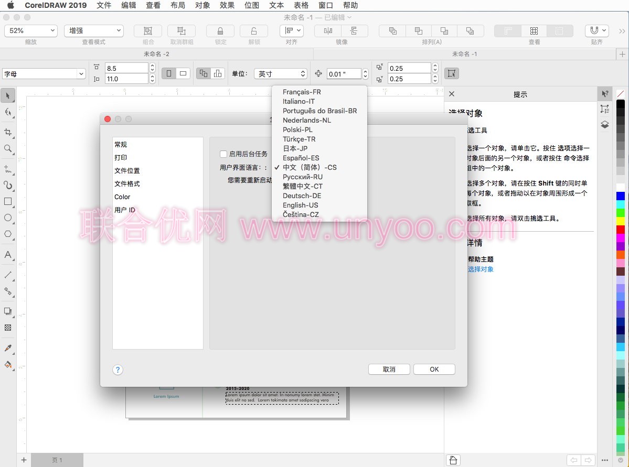Select the Zoom magnifier tool
The image size is (629, 467).
(x=8, y=148)
